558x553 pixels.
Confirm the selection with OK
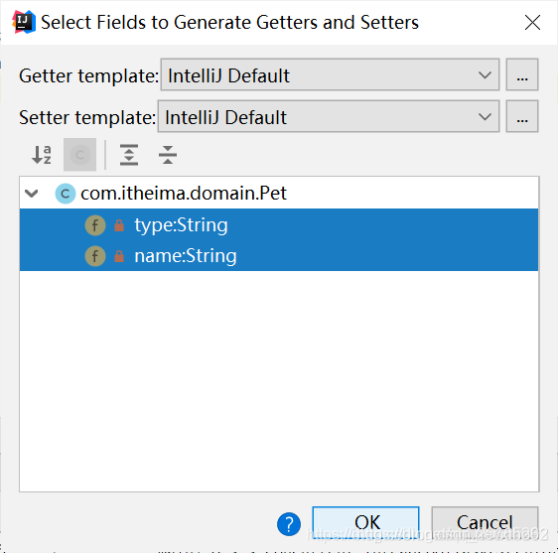(365, 522)
